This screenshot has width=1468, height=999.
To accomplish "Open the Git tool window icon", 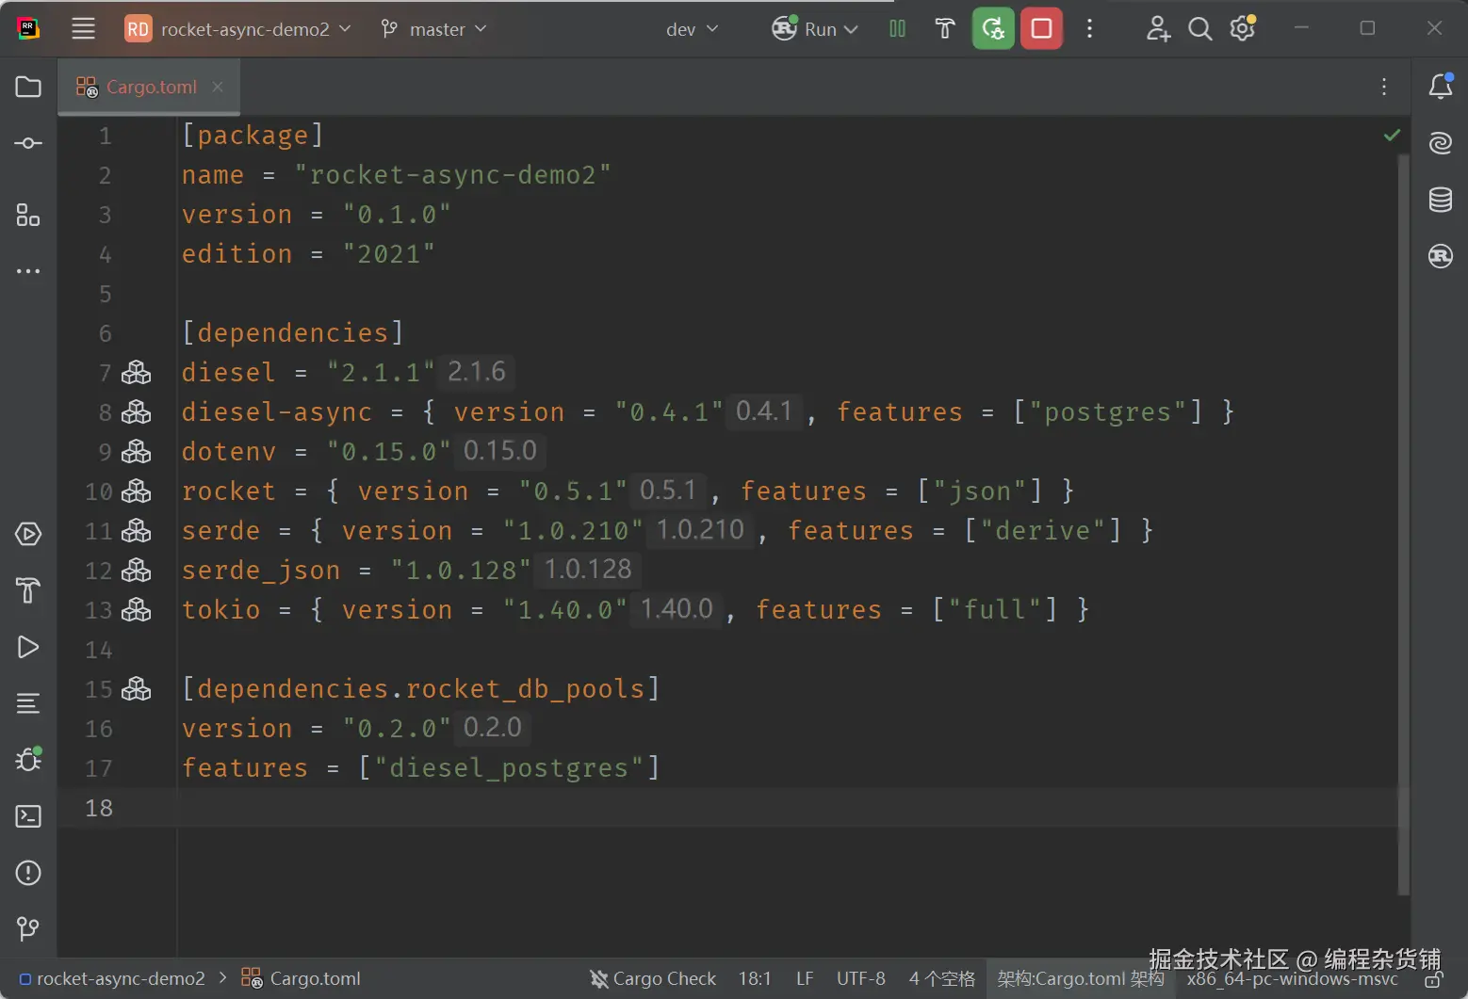I will [x=28, y=929].
